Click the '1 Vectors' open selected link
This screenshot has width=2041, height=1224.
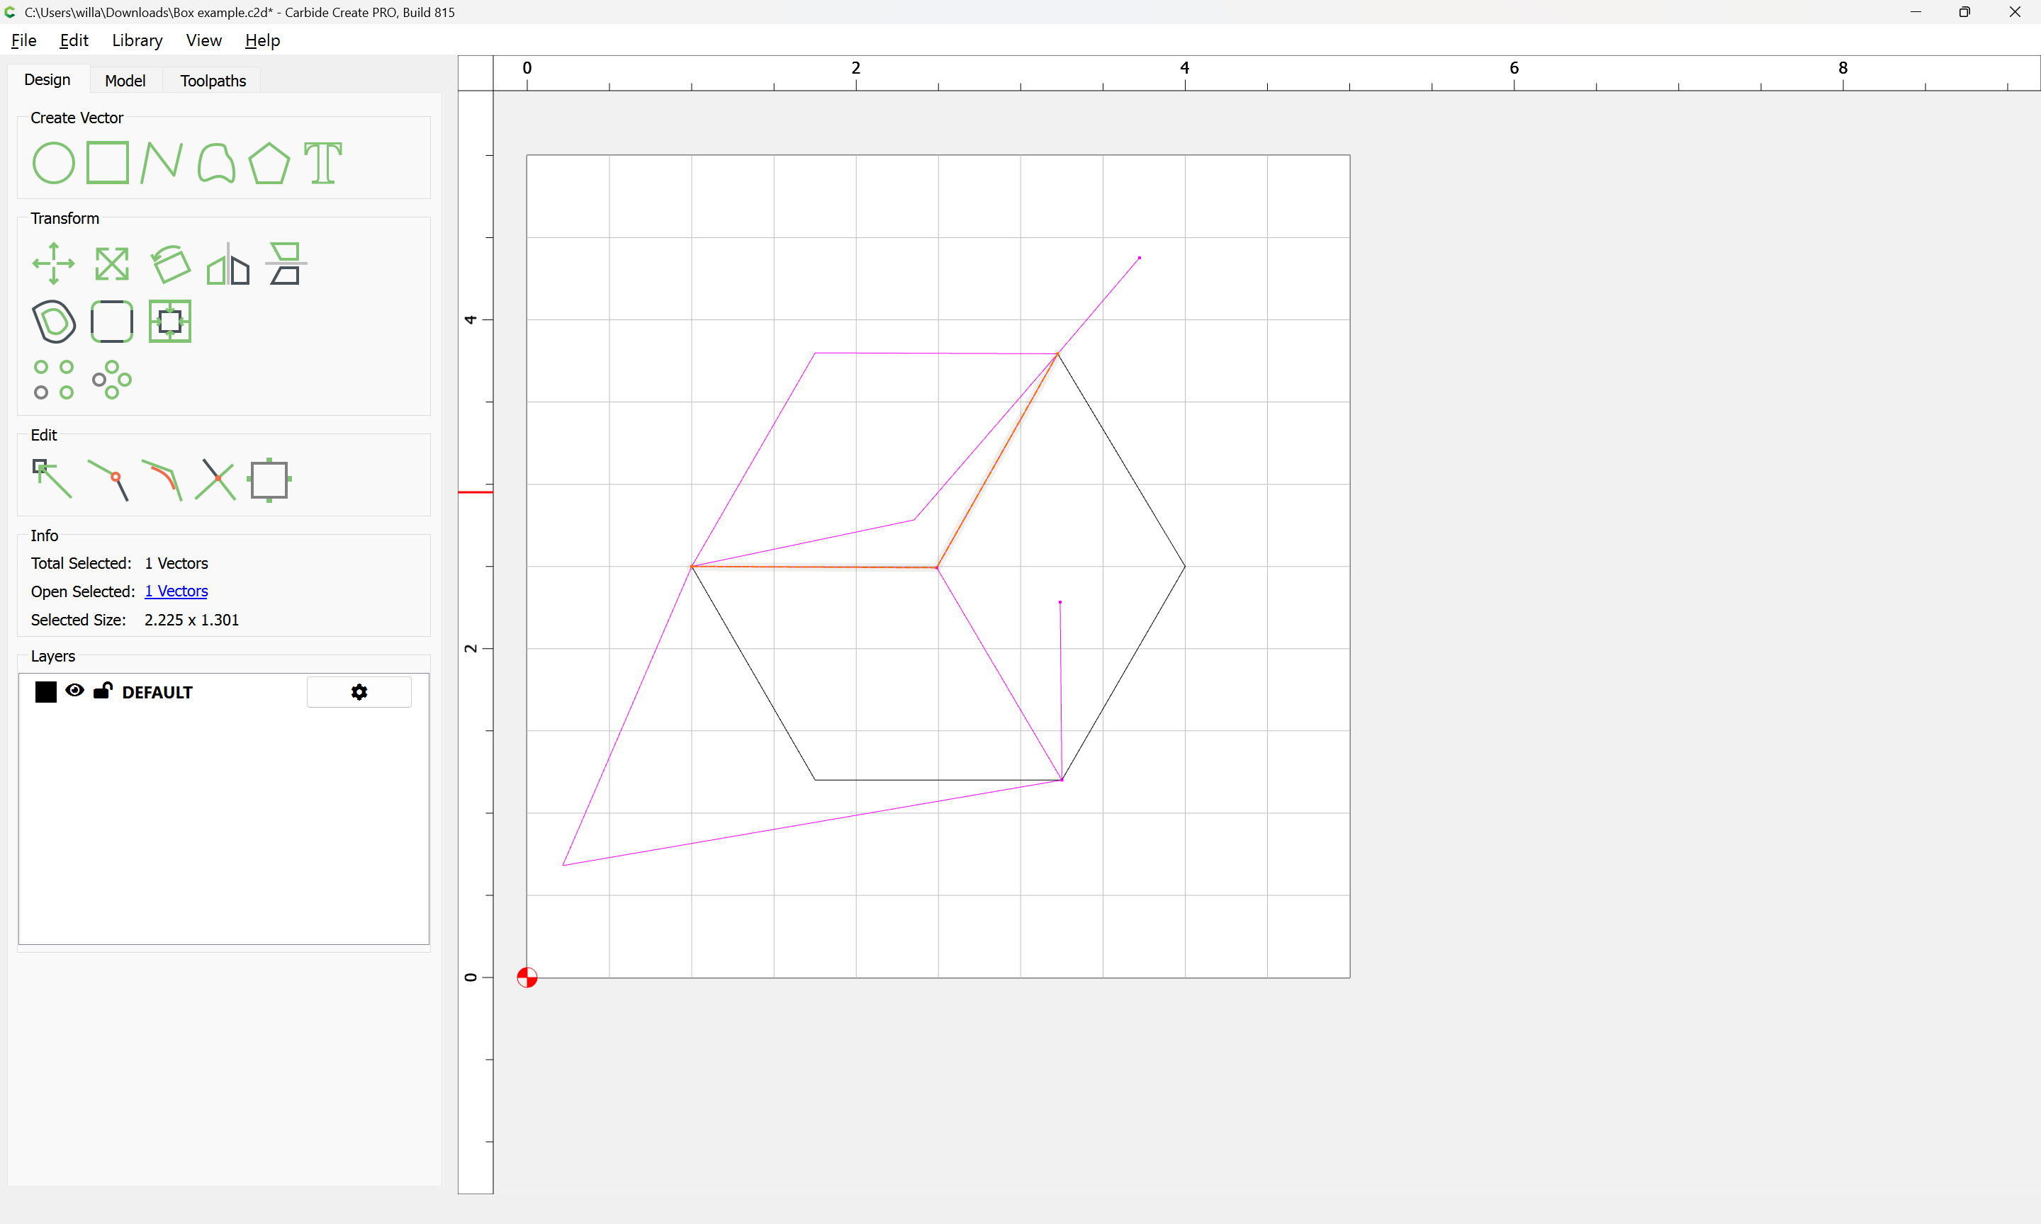pos(176,591)
